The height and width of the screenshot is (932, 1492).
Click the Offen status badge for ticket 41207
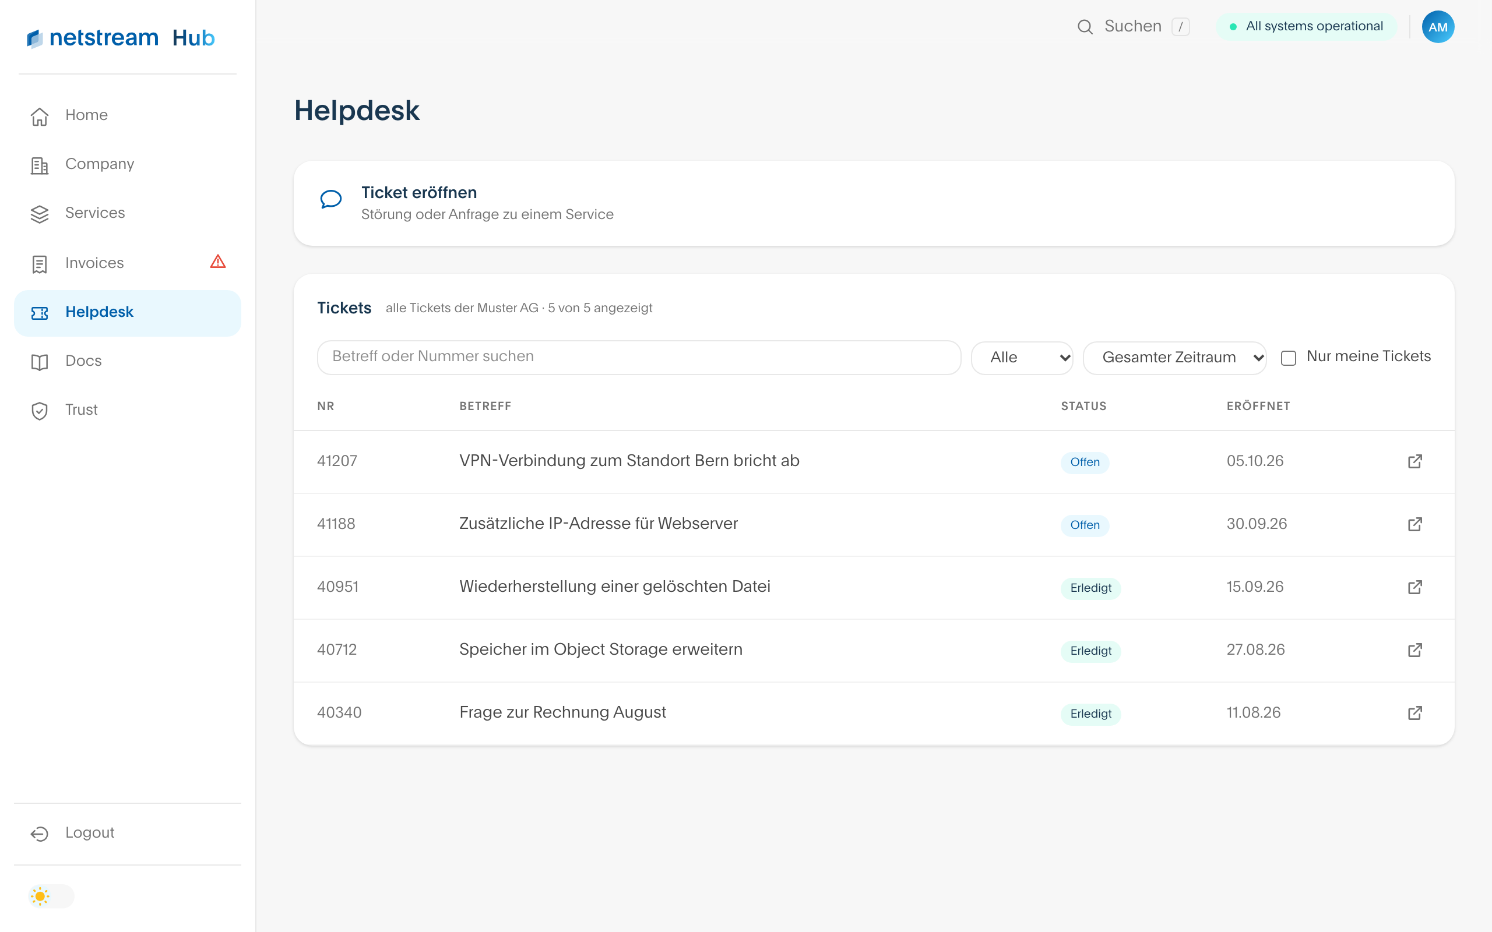tap(1085, 463)
